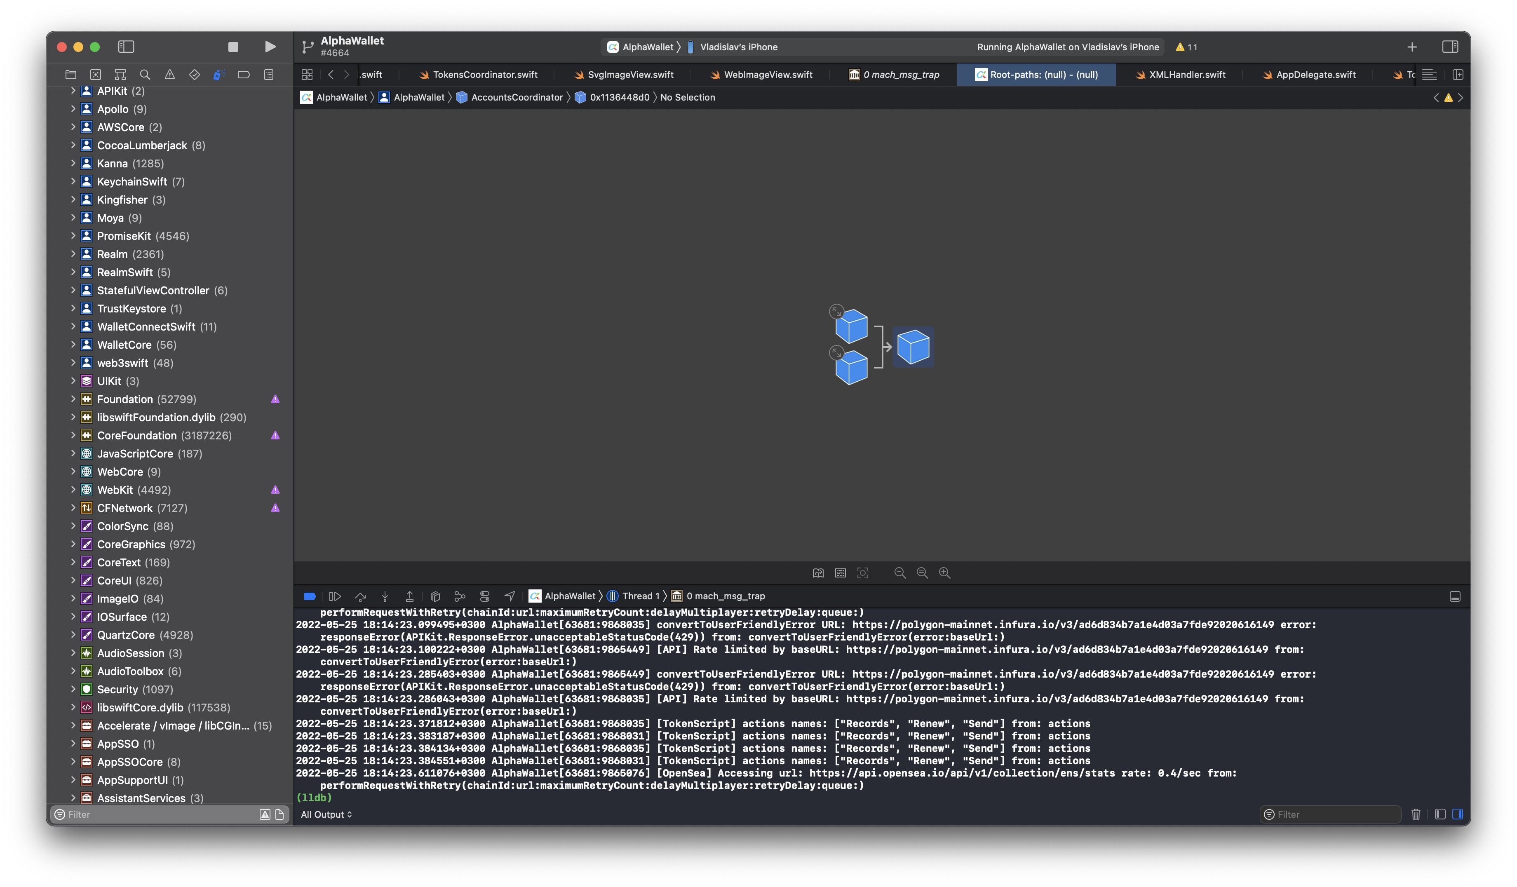Zoom in on the memory graph

[944, 573]
